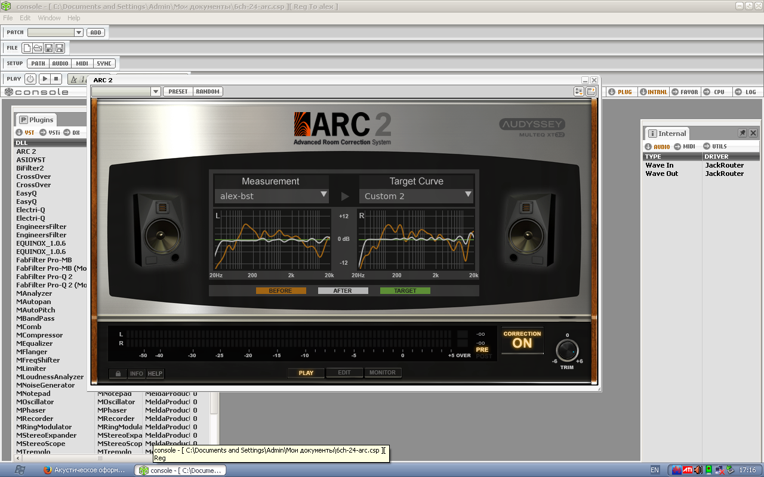Create a new file in FILE toolbar
The height and width of the screenshot is (477, 764).
pos(27,48)
